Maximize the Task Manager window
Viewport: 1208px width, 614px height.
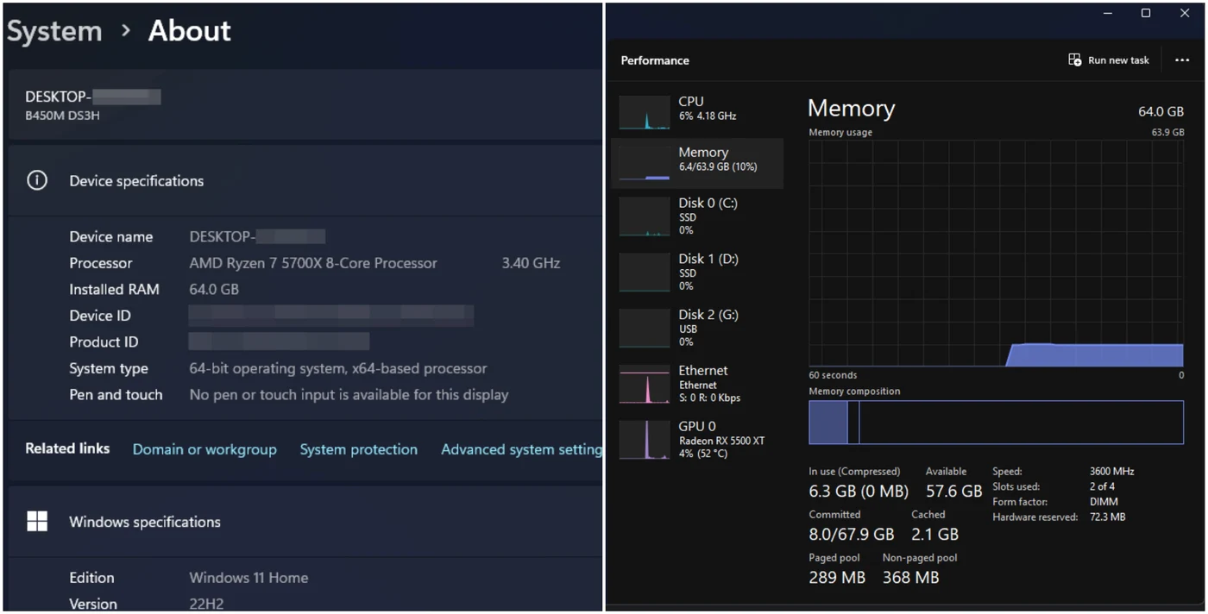click(1146, 13)
